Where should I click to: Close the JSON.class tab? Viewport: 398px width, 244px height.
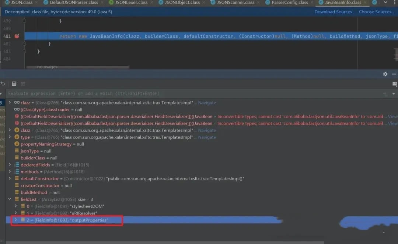[x=37, y=2]
